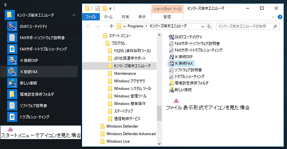Image resolution: width=287 pixels, height=149 pixels.
Task: Select ソフトウェア説明書 icon in Explorer file list
Action: pyautogui.click(x=171, y=70)
